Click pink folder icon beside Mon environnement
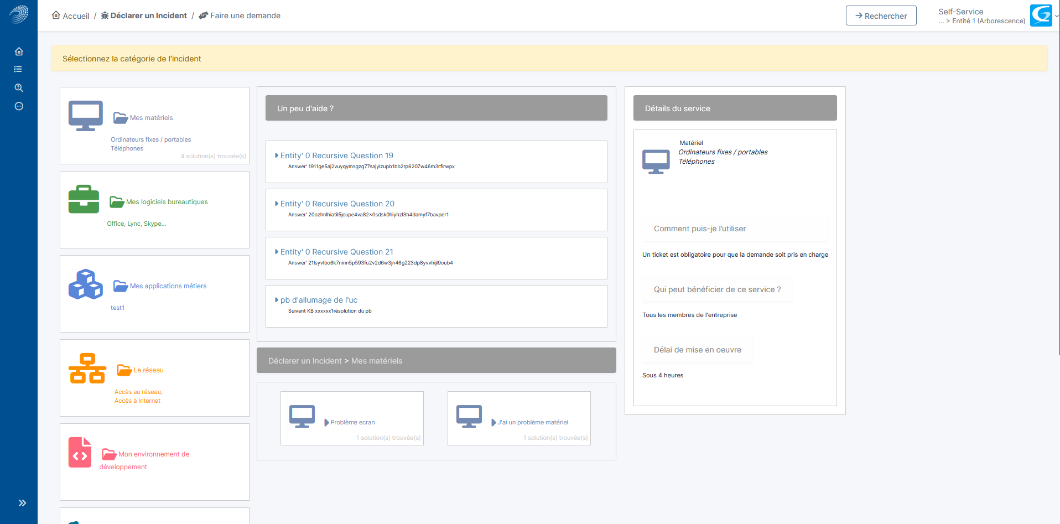 pyautogui.click(x=109, y=454)
